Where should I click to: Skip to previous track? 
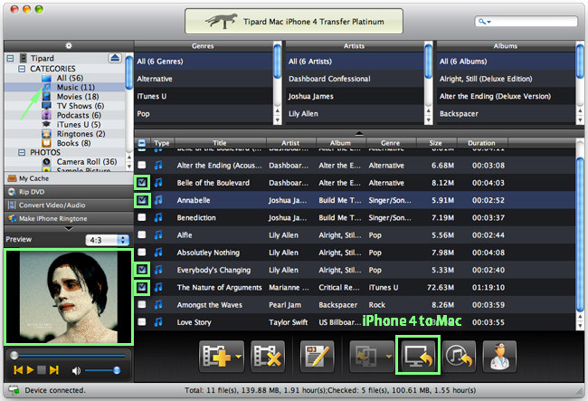pyautogui.click(x=18, y=370)
